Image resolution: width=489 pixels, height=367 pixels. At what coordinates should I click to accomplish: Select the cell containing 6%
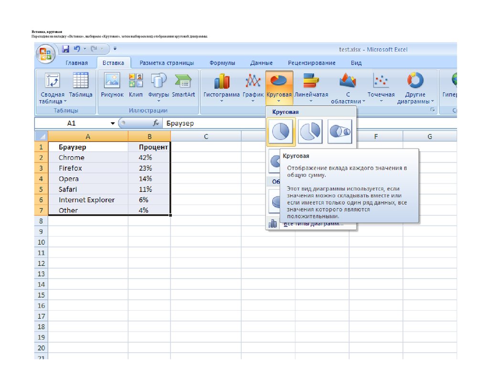click(x=149, y=200)
